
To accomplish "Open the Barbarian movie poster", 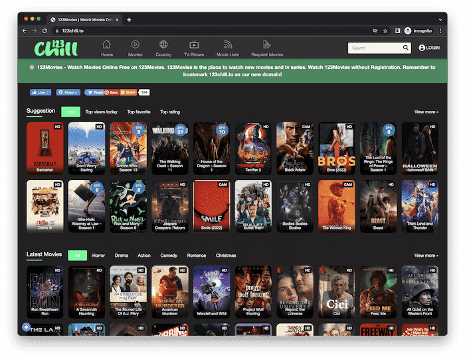I will 45,149.
